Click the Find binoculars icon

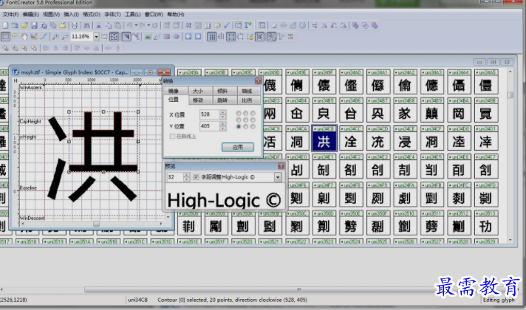point(86,26)
